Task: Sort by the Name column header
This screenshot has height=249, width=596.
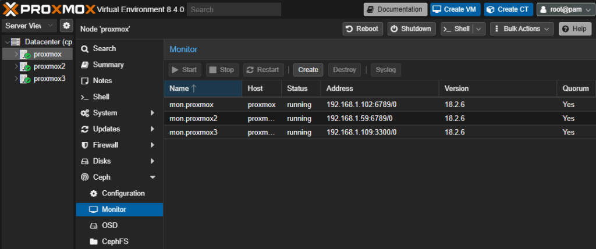Action: coord(203,88)
